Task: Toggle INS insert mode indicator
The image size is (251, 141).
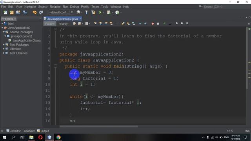Action: pyautogui.click(x=247, y=131)
